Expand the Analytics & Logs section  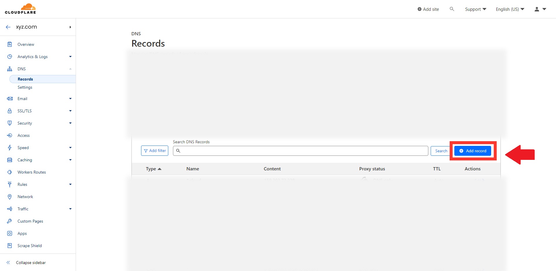(70, 57)
